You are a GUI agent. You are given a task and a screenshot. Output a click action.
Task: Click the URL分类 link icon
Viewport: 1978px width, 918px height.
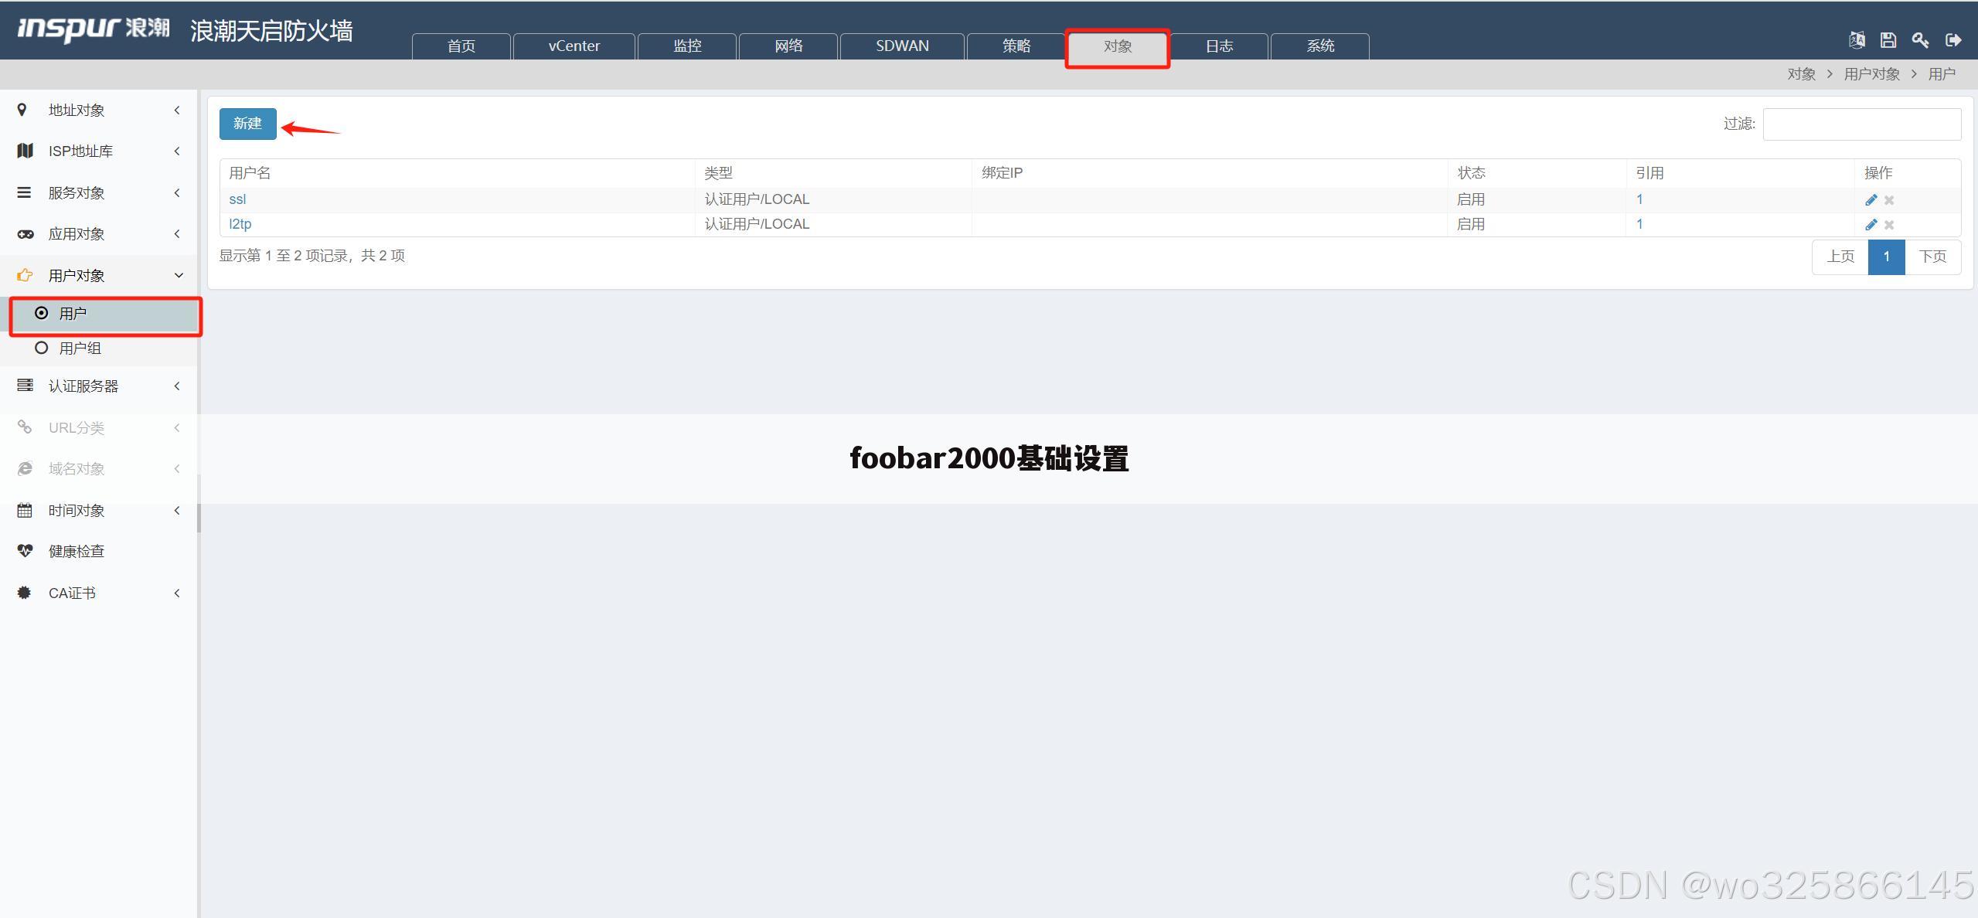click(x=25, y=427)
